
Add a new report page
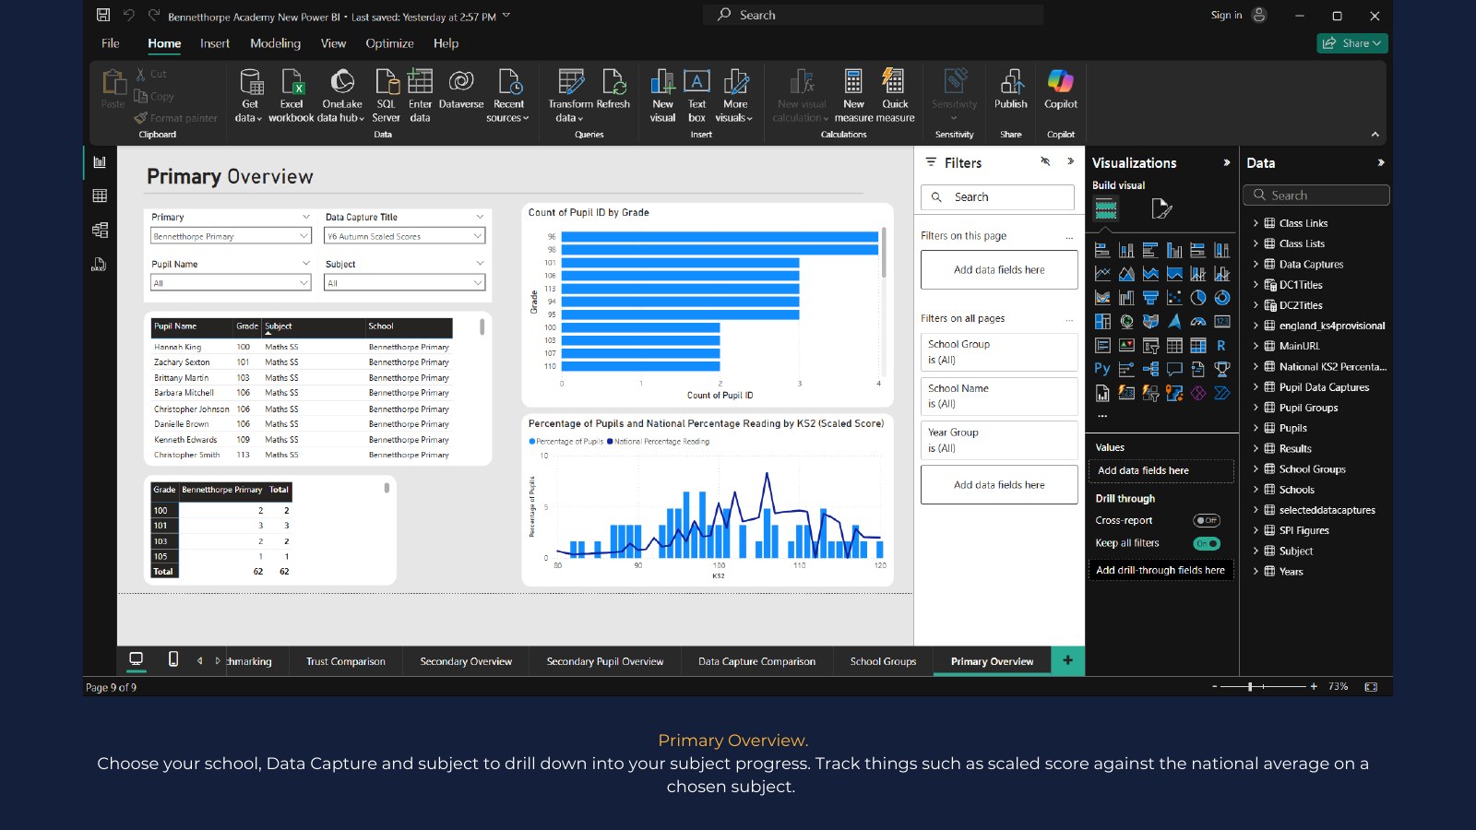click(x=1067, y=660)
